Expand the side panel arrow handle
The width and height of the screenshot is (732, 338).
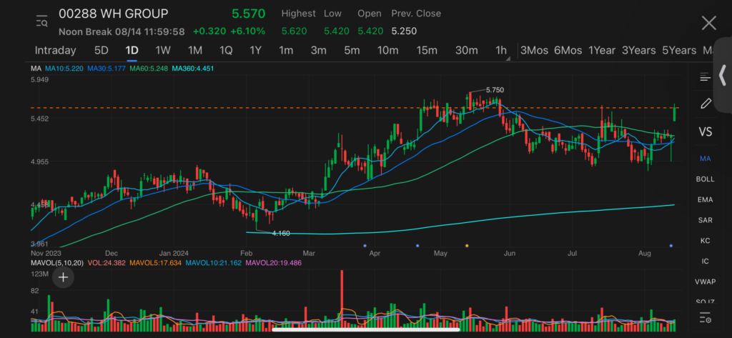(x=723, y=74)
